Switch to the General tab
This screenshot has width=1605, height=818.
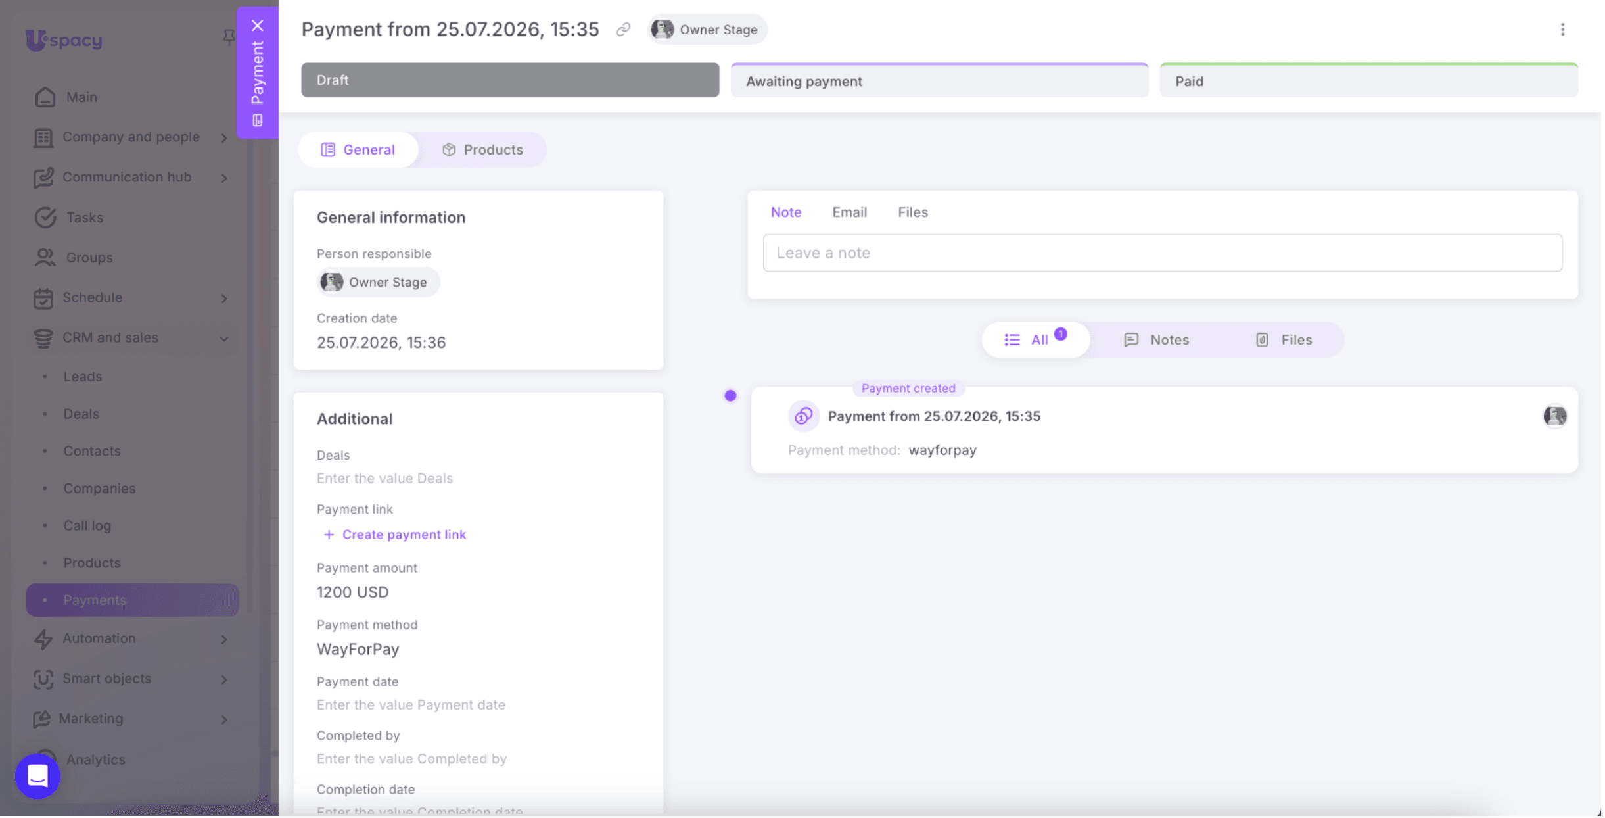(358, 150)
